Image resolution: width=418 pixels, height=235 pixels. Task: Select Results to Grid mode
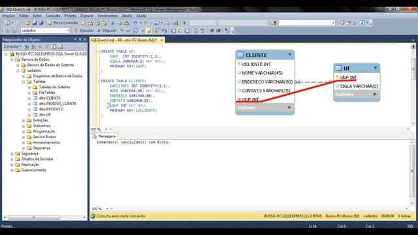point(180,31)
